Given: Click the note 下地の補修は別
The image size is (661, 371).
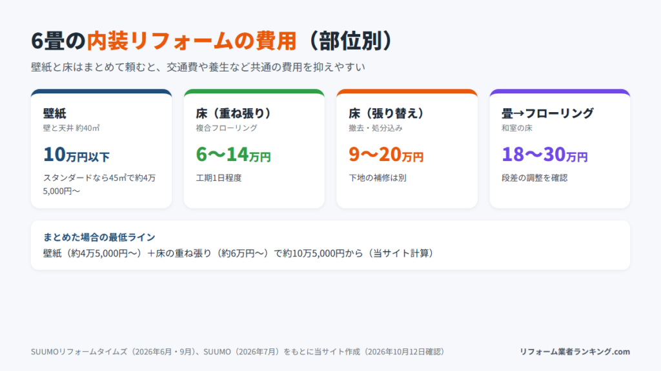Looking at the screenshot, I should point(377,178).
